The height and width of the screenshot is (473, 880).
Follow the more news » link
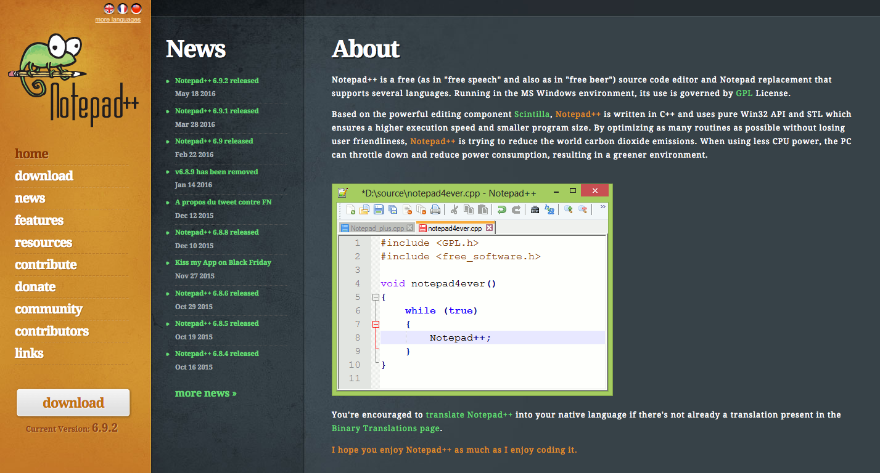click(x=206, y=393)
